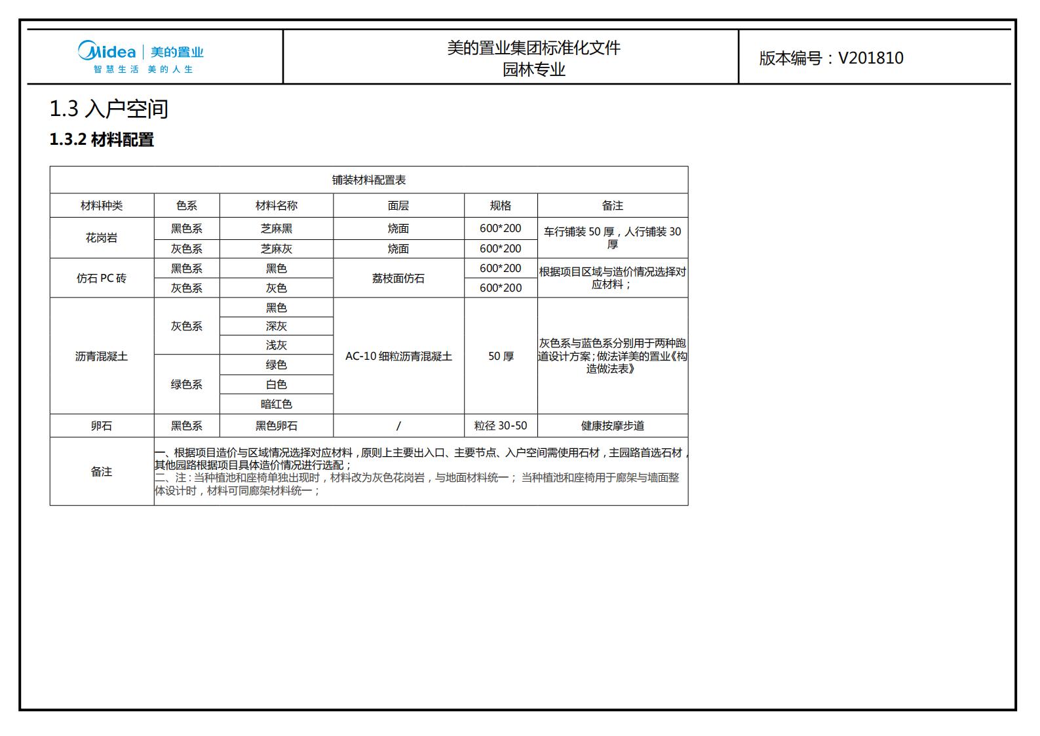Select the section heading 1.3 入户空间

click(109, 109)
